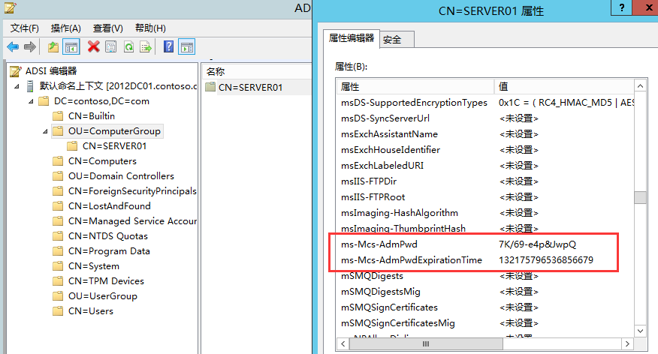Click the red X Delete icon
658x354 pixels.
click(x=93, y=46)
